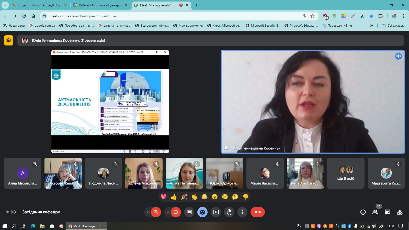Click the present screen button
Viewport: 409px width, 230px height.
[216, 212]
